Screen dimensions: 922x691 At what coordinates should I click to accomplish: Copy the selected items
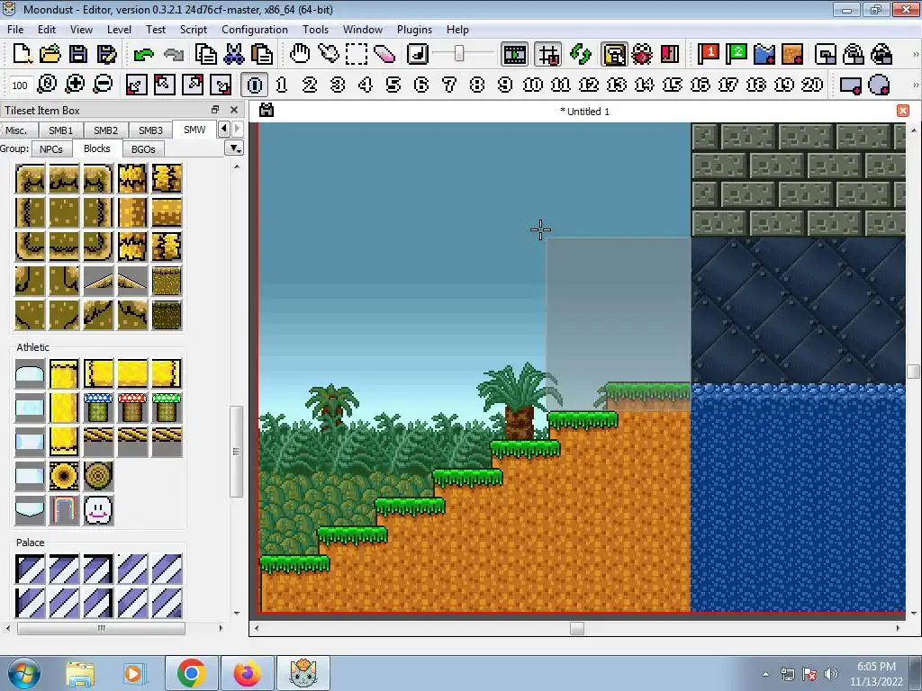(x=206, y=55)
